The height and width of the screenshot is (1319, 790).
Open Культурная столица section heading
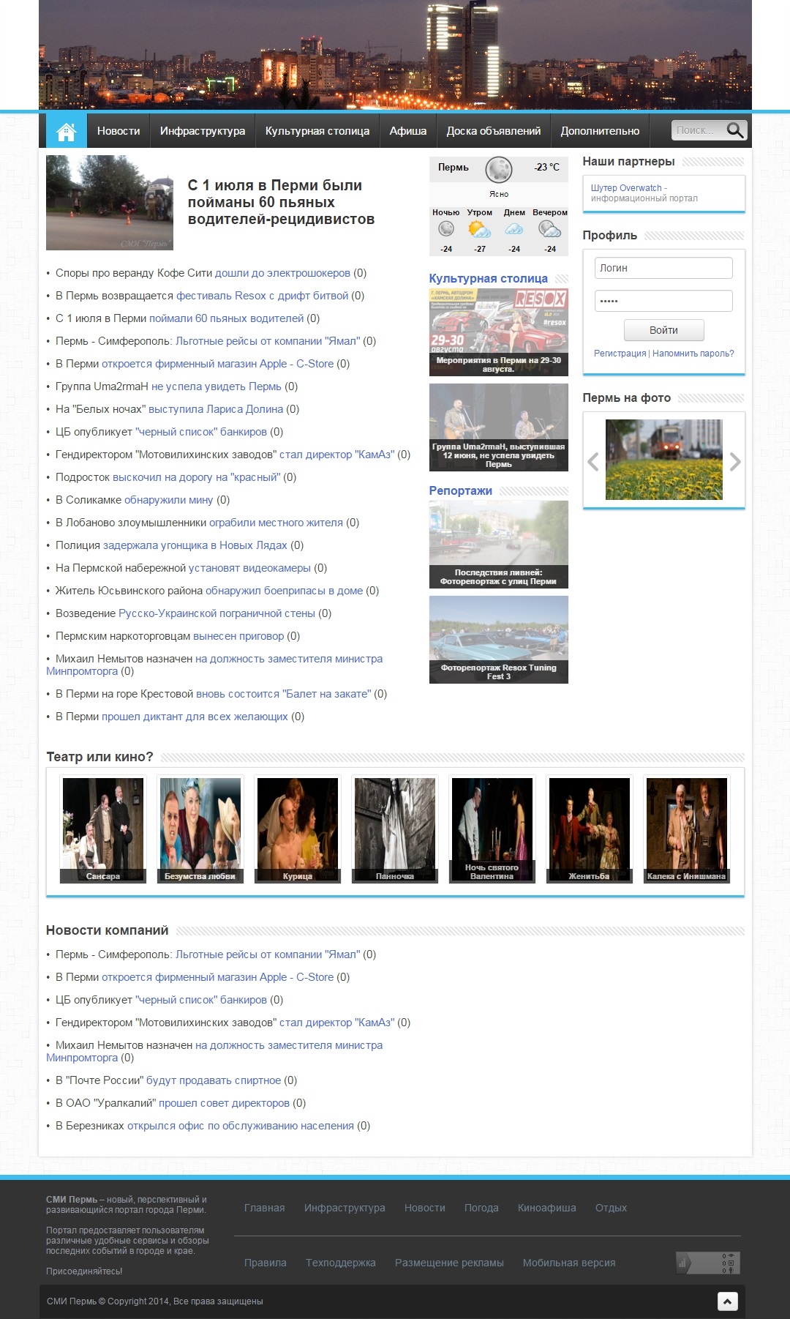coord(488,278)
